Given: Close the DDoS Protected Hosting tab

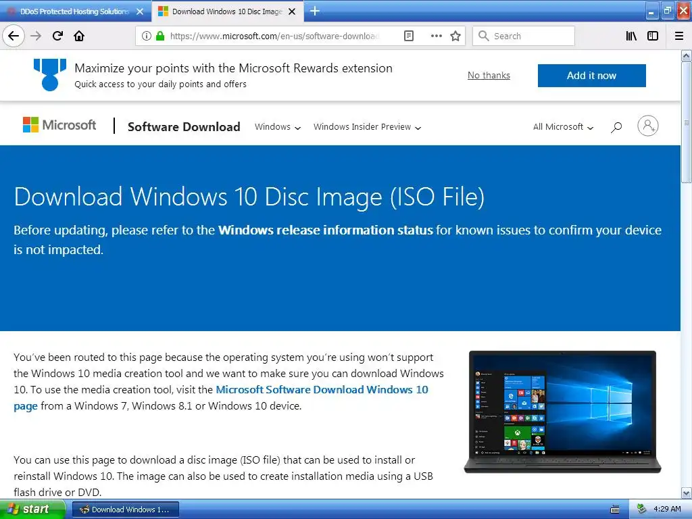Looking at the screenshot, I should click(x=140, y=11).
